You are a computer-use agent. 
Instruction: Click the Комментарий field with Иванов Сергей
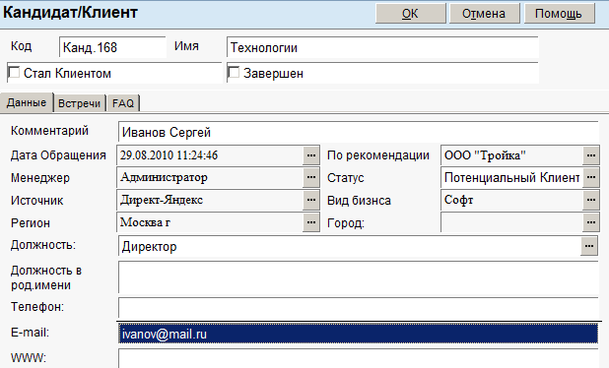pyautogui.click(x=358, y=132)
